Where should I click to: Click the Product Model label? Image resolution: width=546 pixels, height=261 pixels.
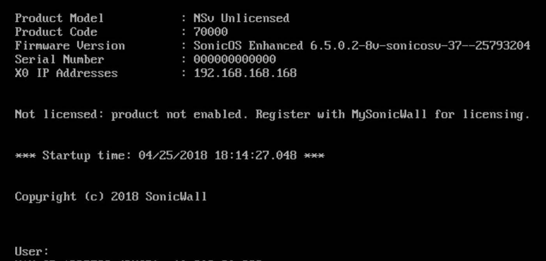point(59,18)
